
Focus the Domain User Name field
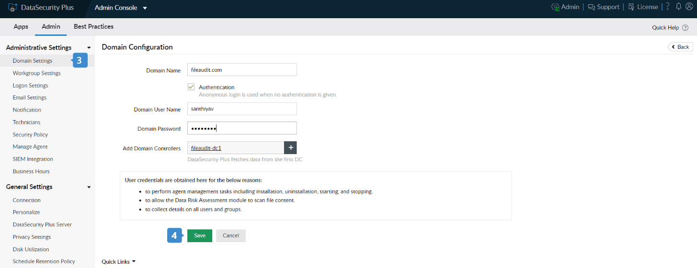click(x=242, y=109)
